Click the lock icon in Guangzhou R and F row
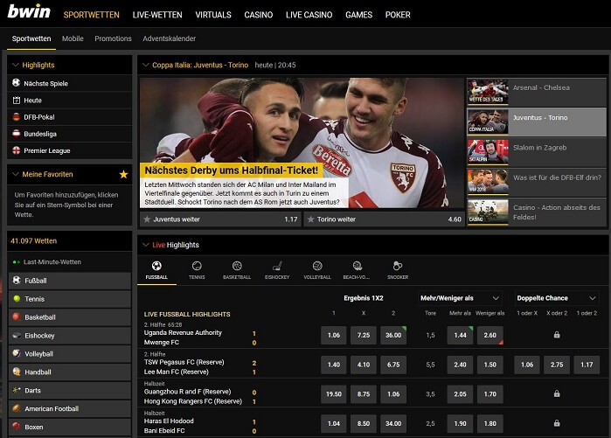 point(557,393)
